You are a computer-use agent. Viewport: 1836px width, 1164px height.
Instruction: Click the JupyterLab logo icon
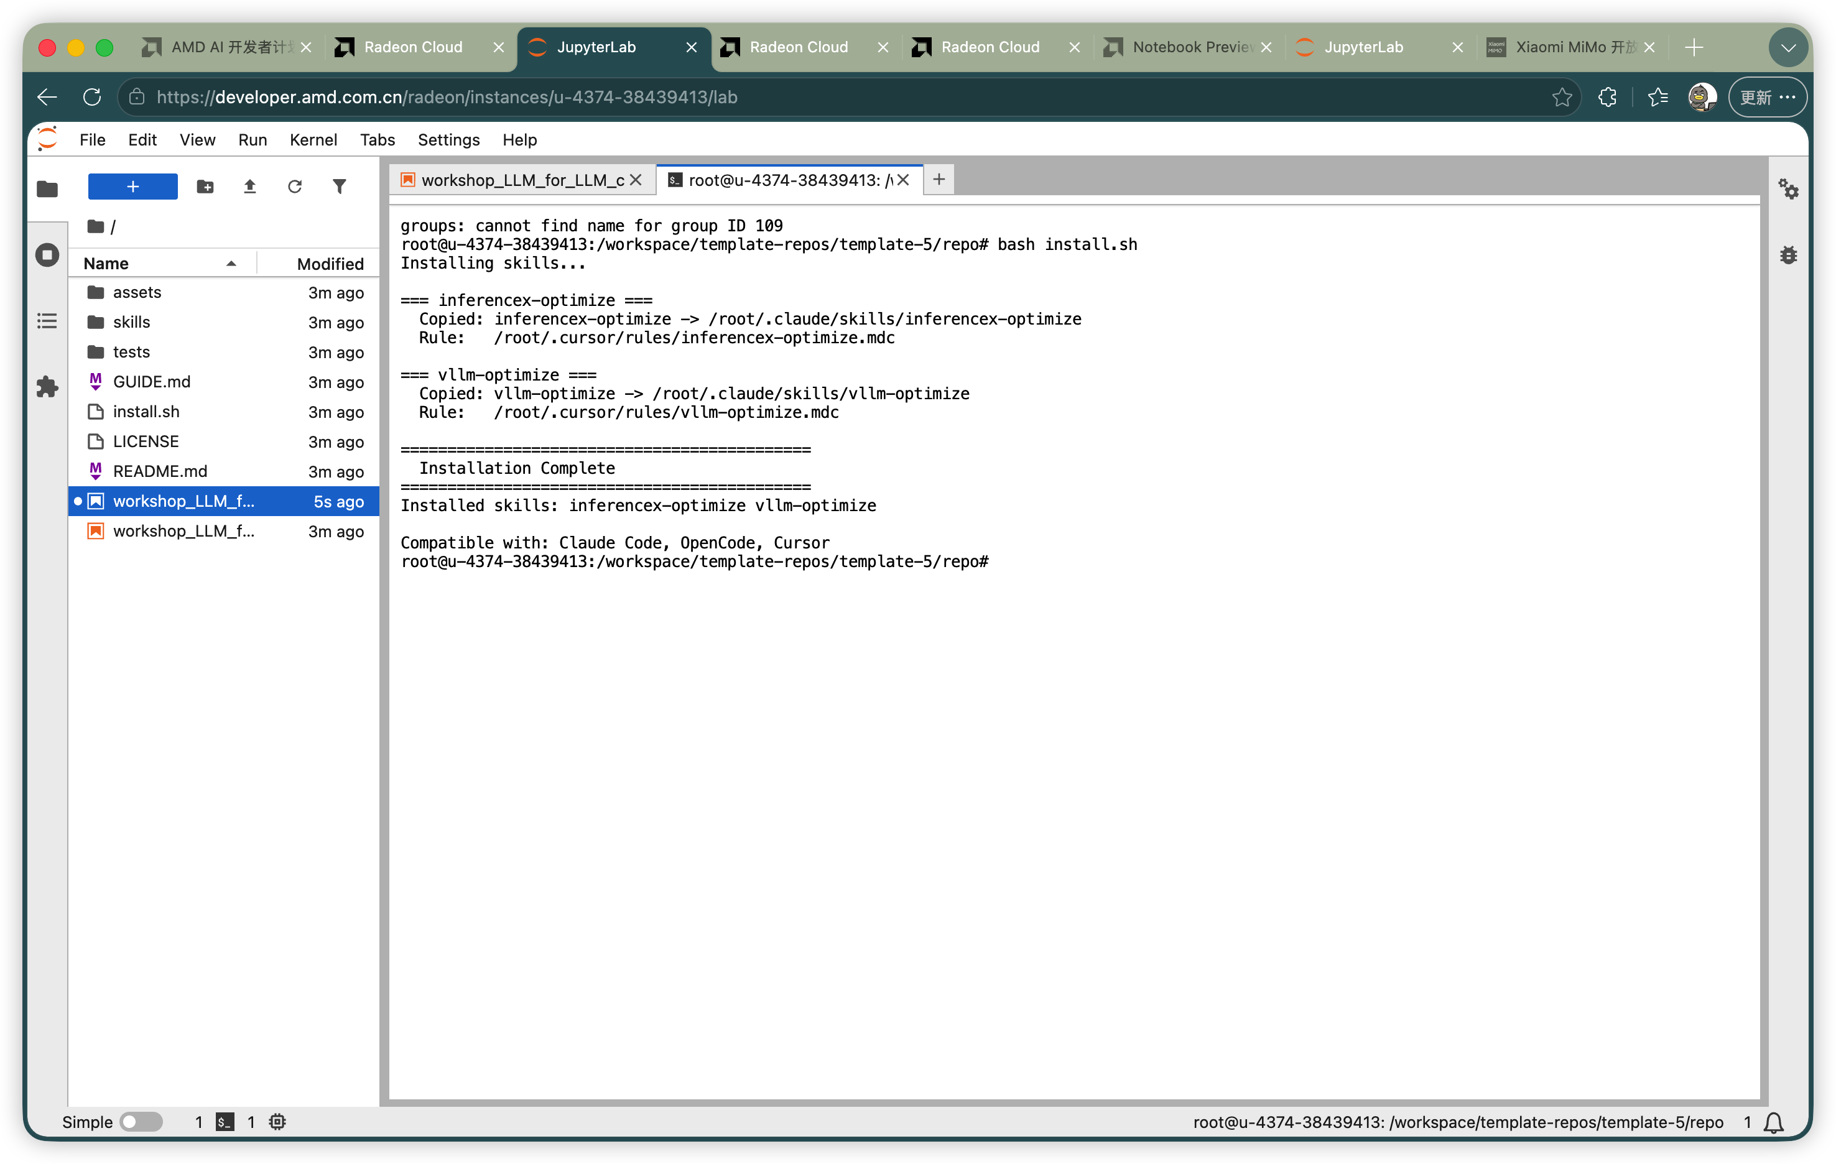[x=48, y=139]
